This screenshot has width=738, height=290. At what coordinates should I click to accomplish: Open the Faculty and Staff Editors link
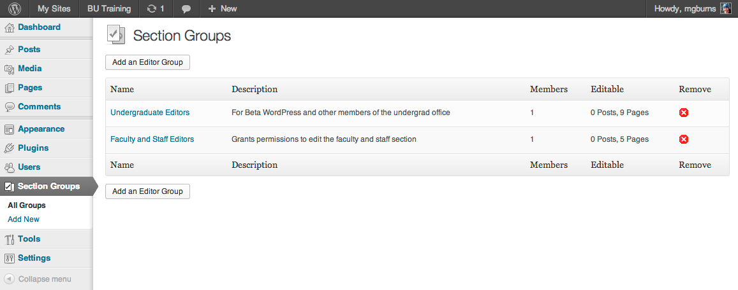click(x=152, y=139)
